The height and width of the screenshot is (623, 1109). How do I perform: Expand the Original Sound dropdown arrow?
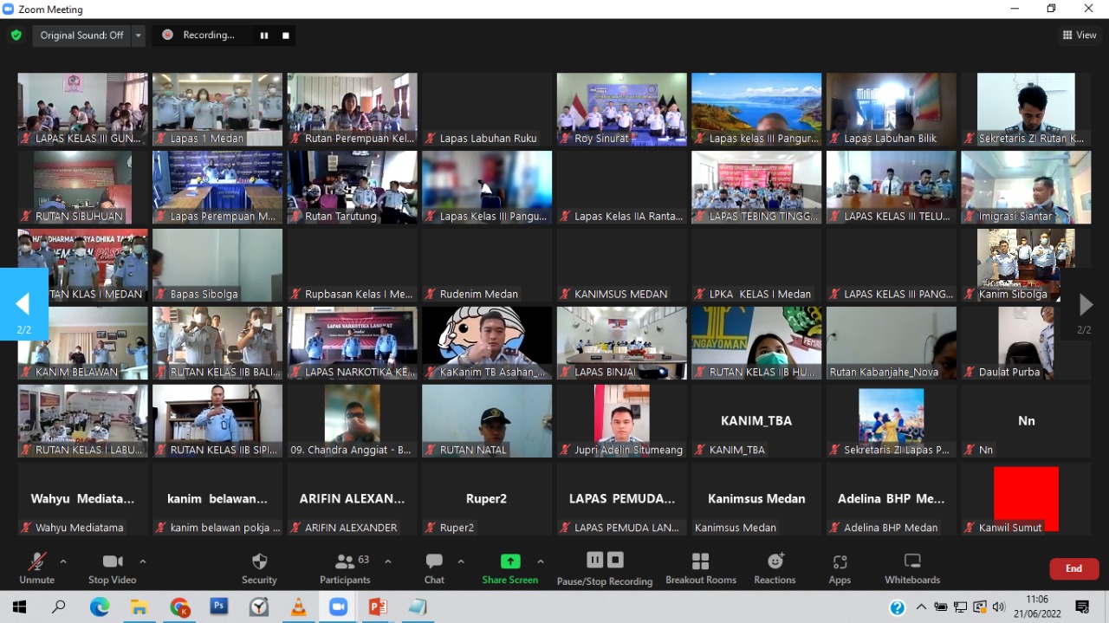[138, 36]
